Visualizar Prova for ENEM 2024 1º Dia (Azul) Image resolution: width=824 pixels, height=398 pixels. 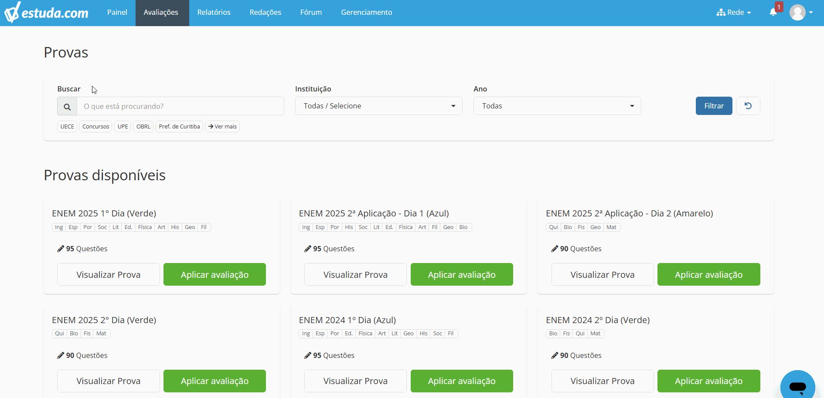click(x=356, y=381)
